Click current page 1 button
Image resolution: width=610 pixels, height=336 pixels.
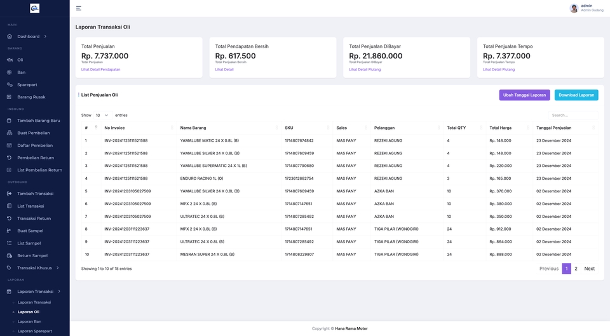[x=566, y=268]
